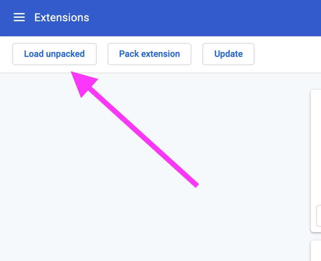Click the cut-off button inside right card
This screenshot has width=321, height=261.
[x=319, y=216]
